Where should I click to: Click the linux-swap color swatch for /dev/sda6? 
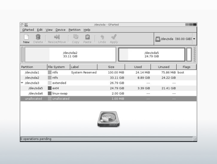[50, 93]
